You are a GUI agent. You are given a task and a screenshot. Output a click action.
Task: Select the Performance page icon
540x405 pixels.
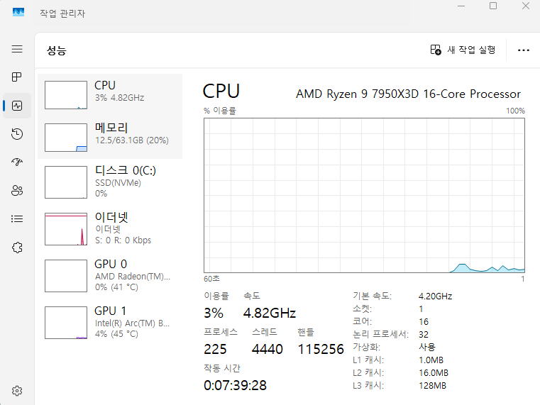[x=17, y=106]
